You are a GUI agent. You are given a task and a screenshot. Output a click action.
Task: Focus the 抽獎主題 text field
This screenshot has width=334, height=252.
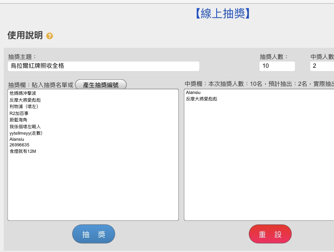click(104, 66)
